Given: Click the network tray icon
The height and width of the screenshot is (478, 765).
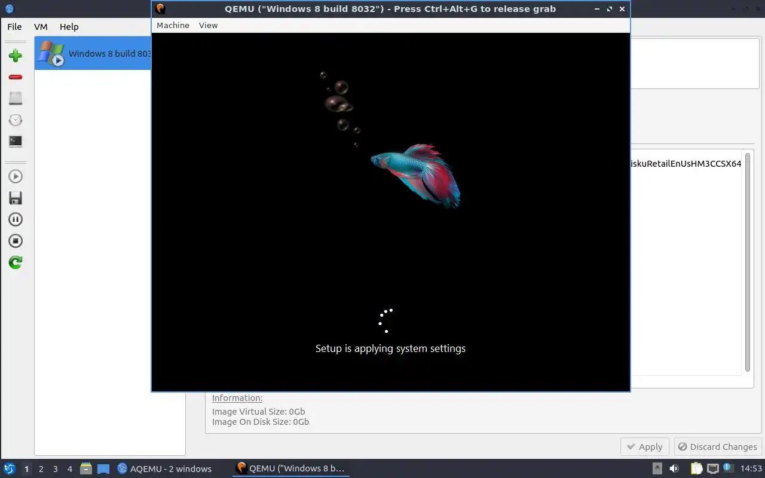Looking at the screenshot, I should 712,468.
